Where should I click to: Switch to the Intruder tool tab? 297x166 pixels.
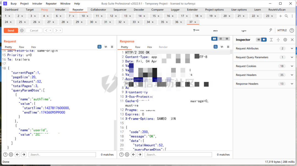tap(60, 10)
